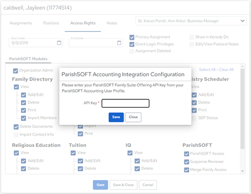Toggle the Organization Admin checkbox
The height and width of the screenshot is (194, 251).
16,70
